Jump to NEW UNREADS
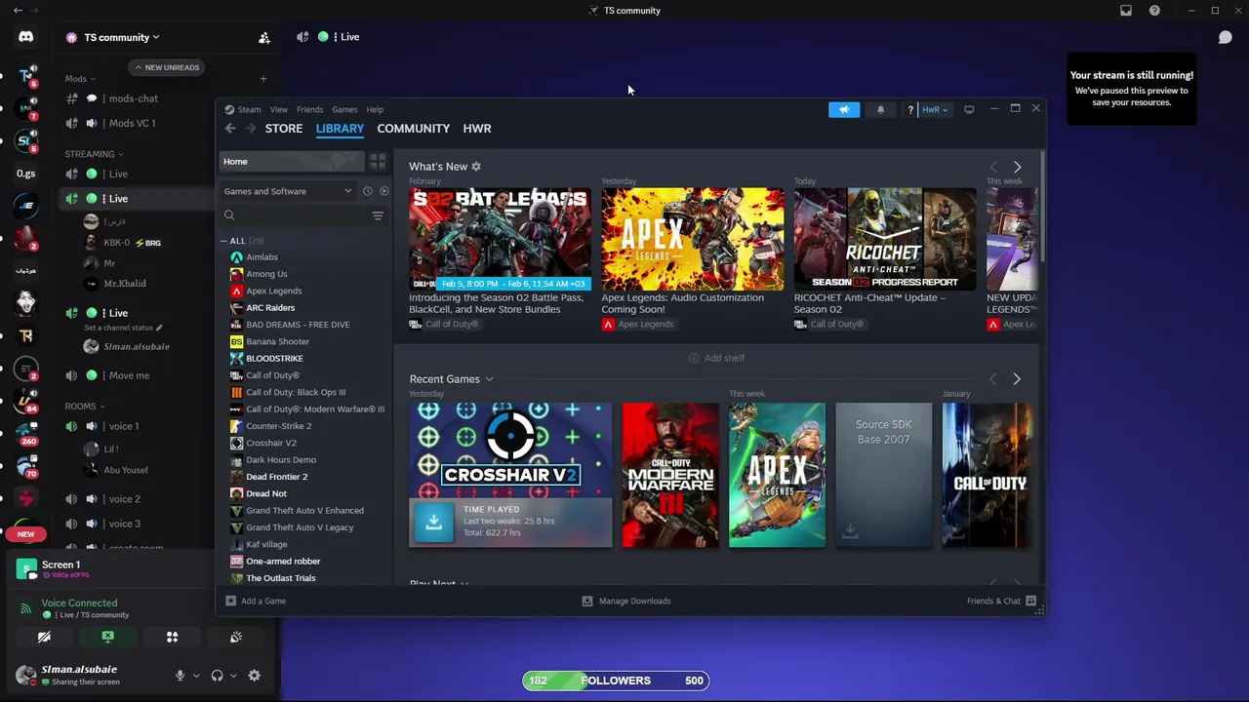The height and width of the screenshot is (702, 1249). [x=167, y=67]
